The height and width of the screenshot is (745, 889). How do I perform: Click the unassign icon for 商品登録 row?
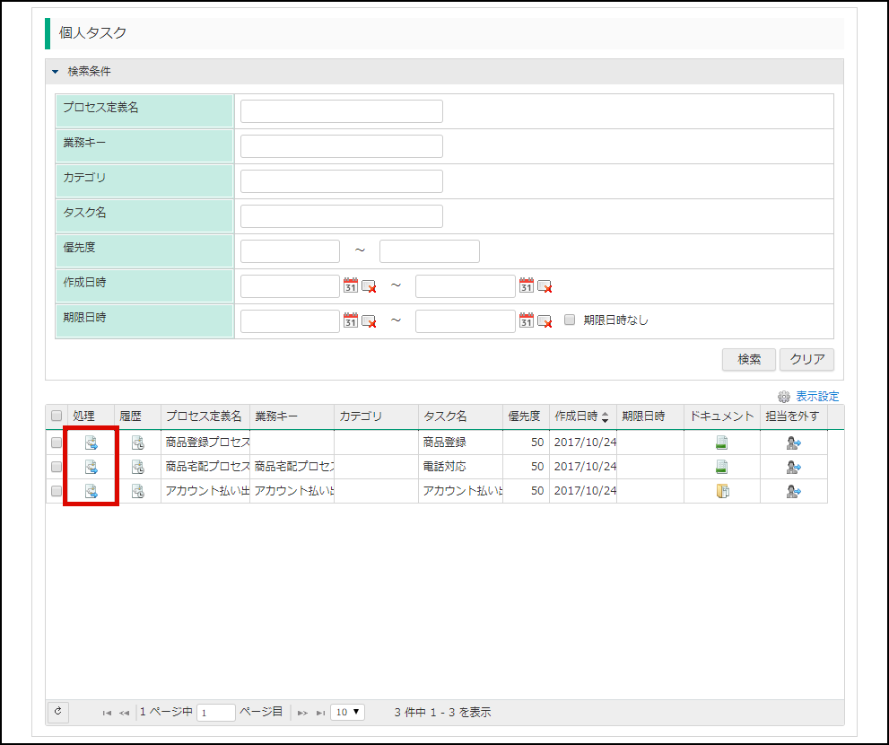(x=793, y=443)
